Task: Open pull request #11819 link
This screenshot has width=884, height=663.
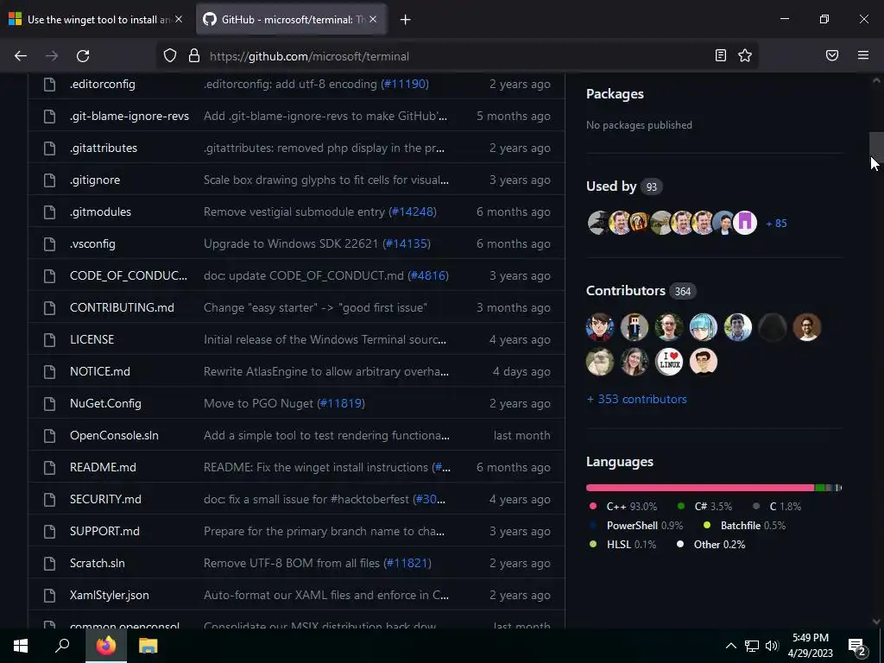Action: tap(341, 404)
